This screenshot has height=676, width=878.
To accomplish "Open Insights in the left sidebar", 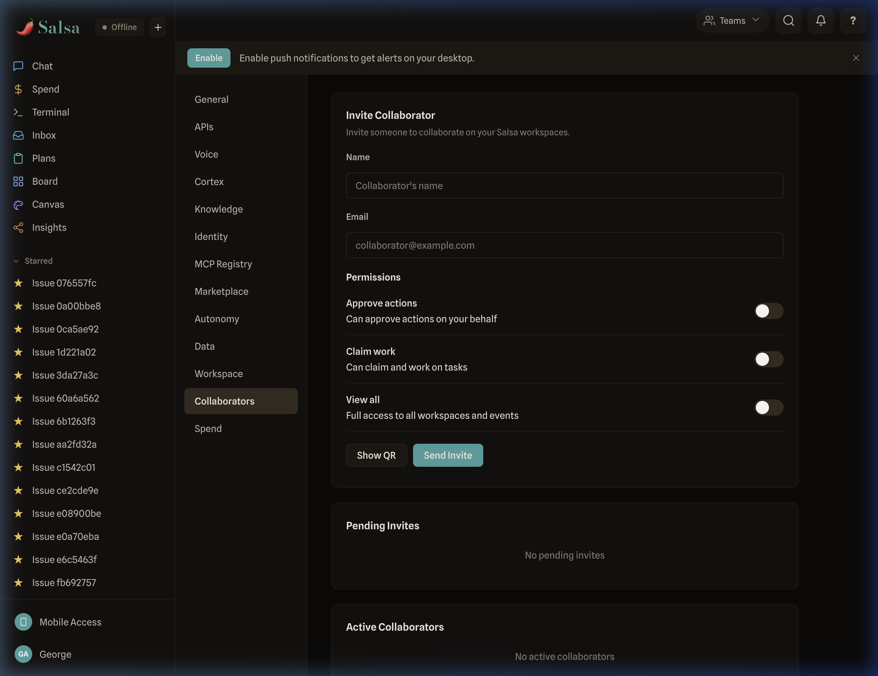I will coord(49,228).
